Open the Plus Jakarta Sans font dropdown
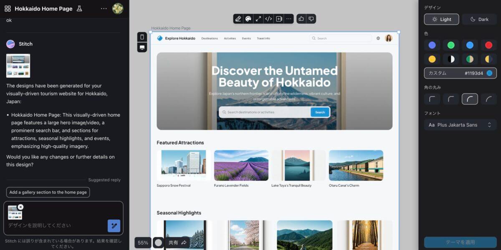The width and height of the screenshot is (501, 250). [460, 125]
